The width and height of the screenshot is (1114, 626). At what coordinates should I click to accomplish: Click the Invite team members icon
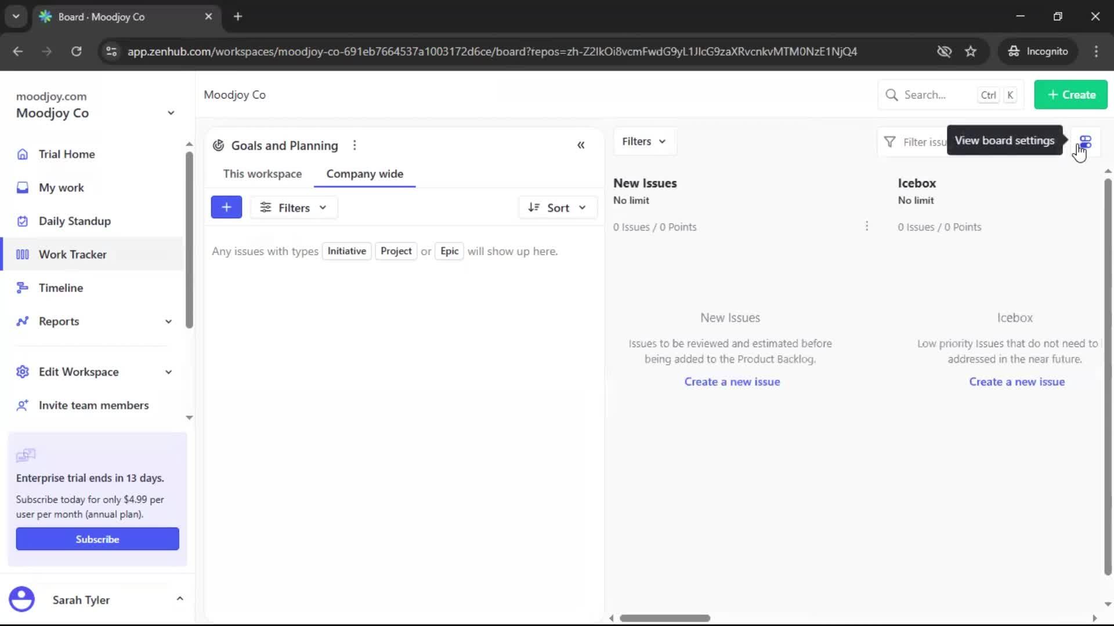(x=22, y=405)
